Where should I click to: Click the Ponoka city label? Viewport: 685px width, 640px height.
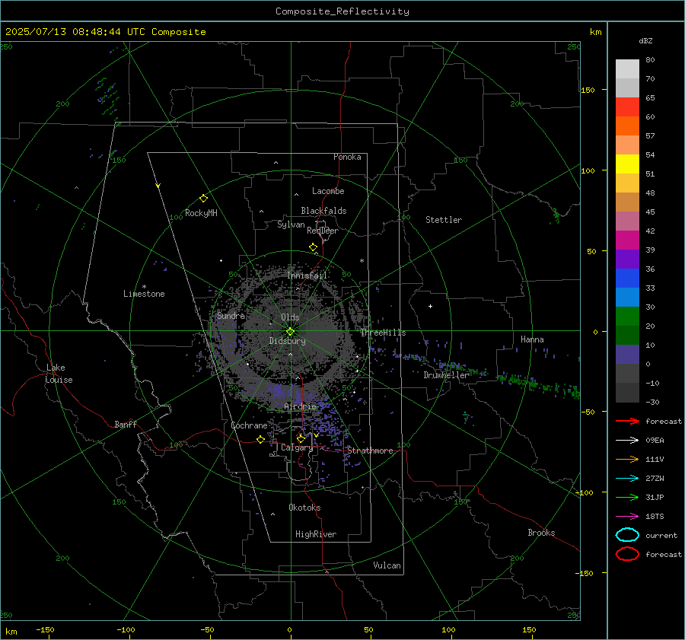(347, 157)
